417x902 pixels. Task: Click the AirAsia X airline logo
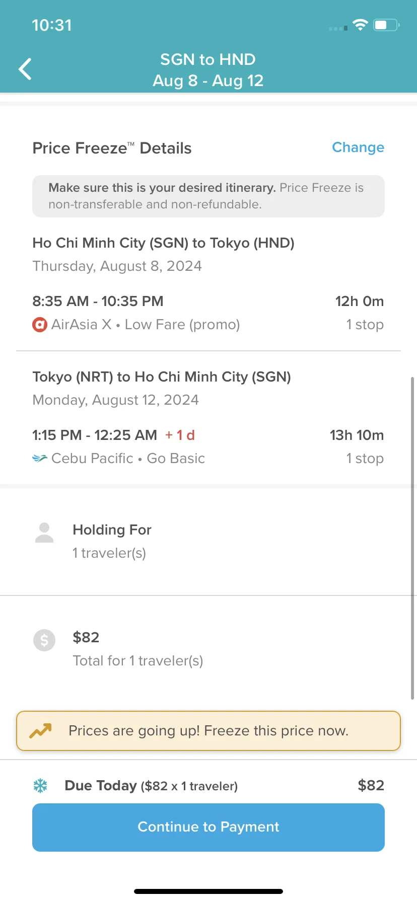(40, 325)
